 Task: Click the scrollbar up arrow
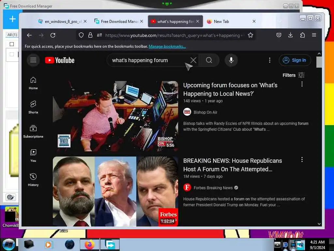click(x=319, y=54)
